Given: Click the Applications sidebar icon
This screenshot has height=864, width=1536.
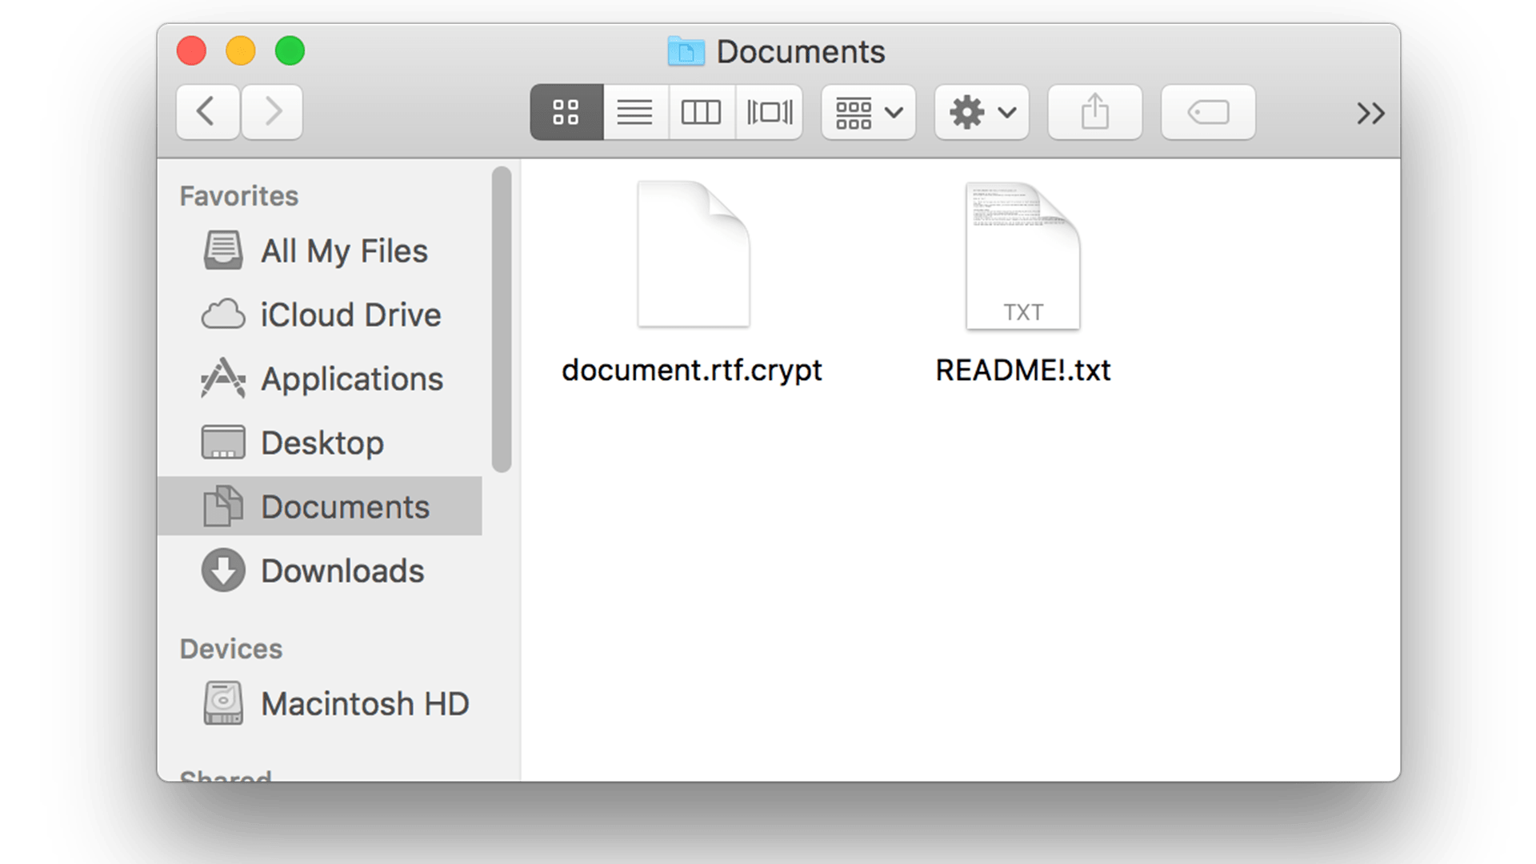Looking at the screenshot, I should 223,378.
